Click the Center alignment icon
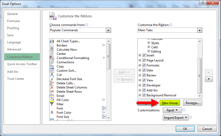This screenshot has width=221, height=136. [52, 54]
